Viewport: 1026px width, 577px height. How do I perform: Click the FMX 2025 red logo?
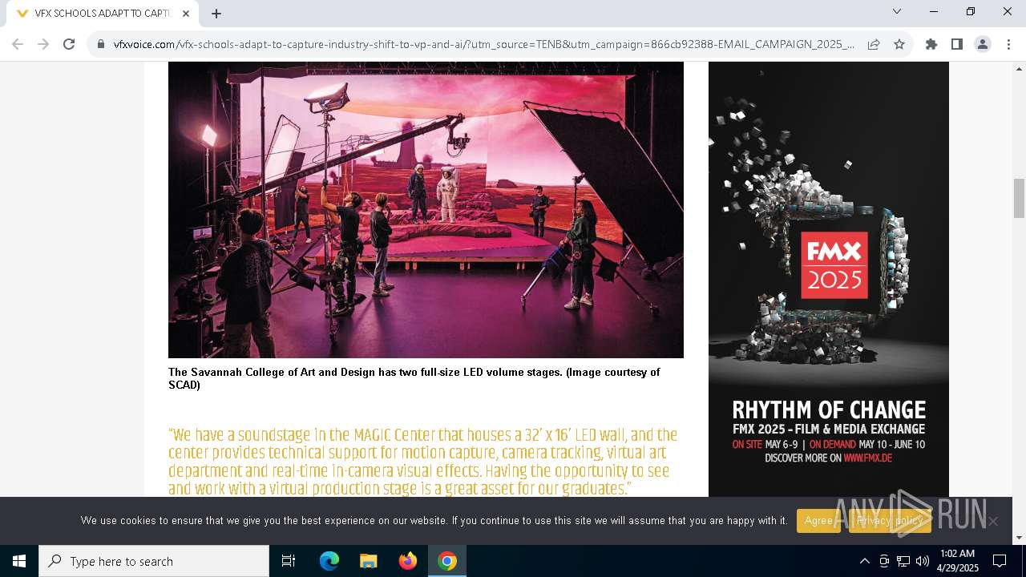[834, 265]
